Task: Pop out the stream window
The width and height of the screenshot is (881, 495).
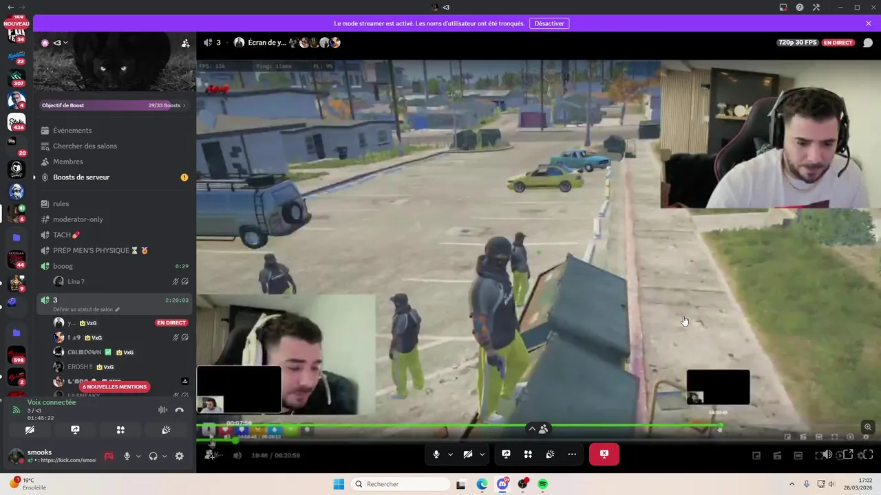Action: coord(848,454)
